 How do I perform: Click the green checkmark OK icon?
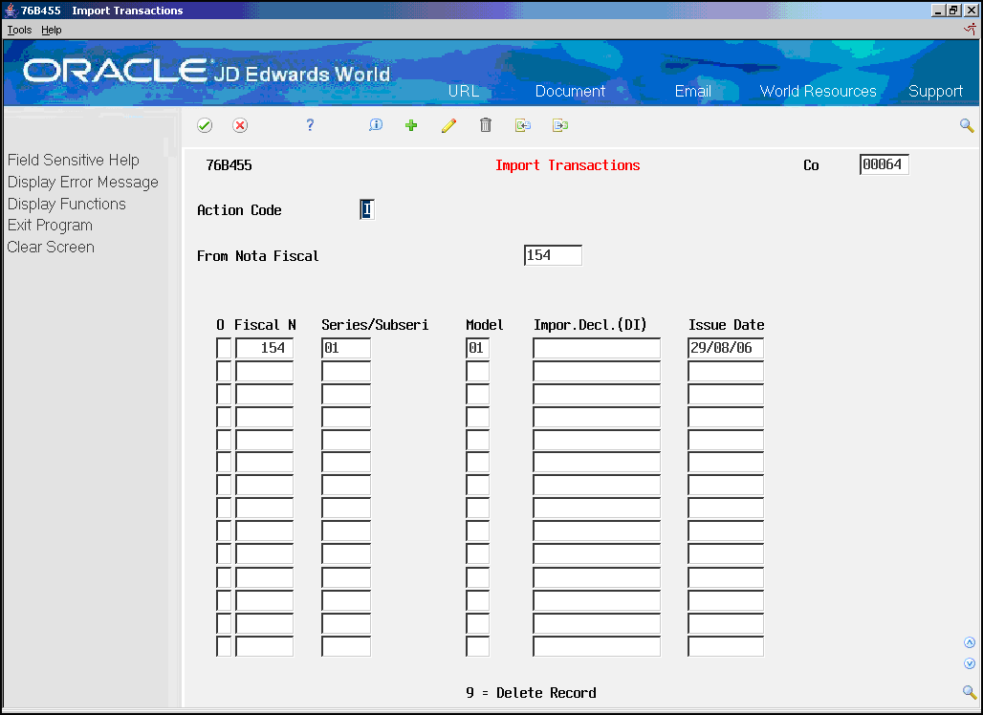pyautogui.click(x=205, y=125)
